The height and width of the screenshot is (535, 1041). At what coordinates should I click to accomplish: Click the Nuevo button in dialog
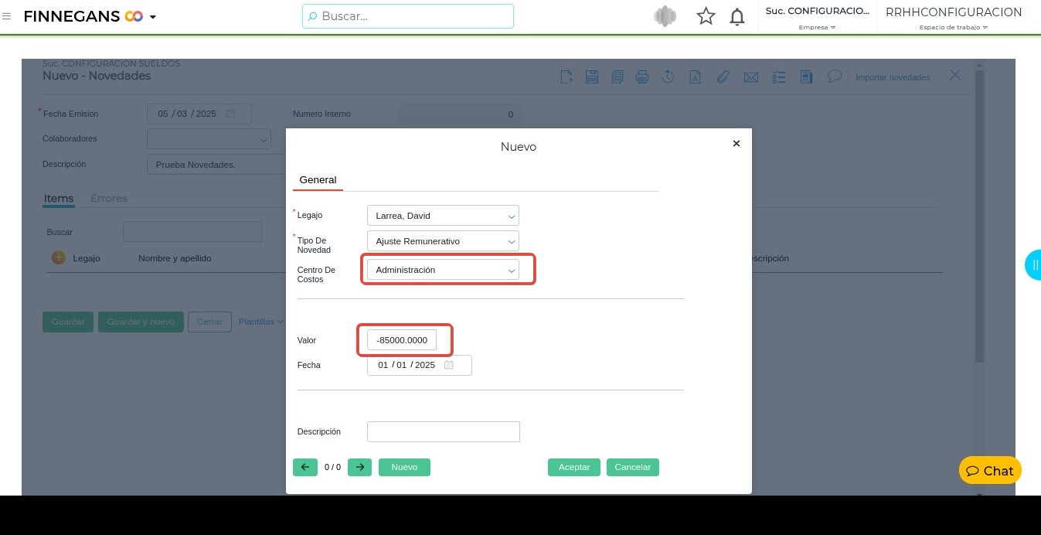[x=404, y=467]
